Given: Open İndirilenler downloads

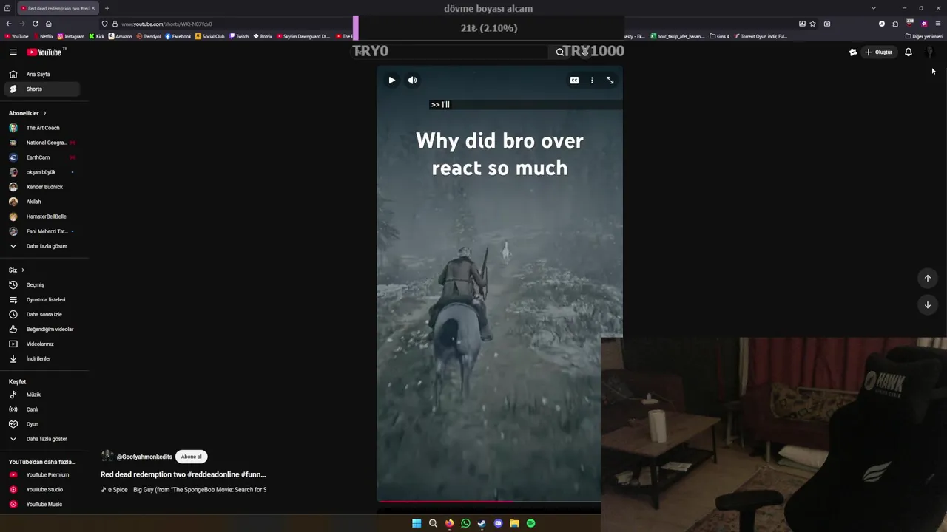Looking at the screenshot, I should point(42,358).
